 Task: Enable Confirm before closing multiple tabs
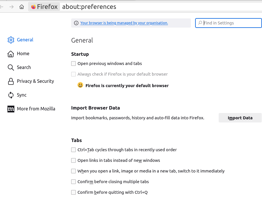(x=73, y=182)
